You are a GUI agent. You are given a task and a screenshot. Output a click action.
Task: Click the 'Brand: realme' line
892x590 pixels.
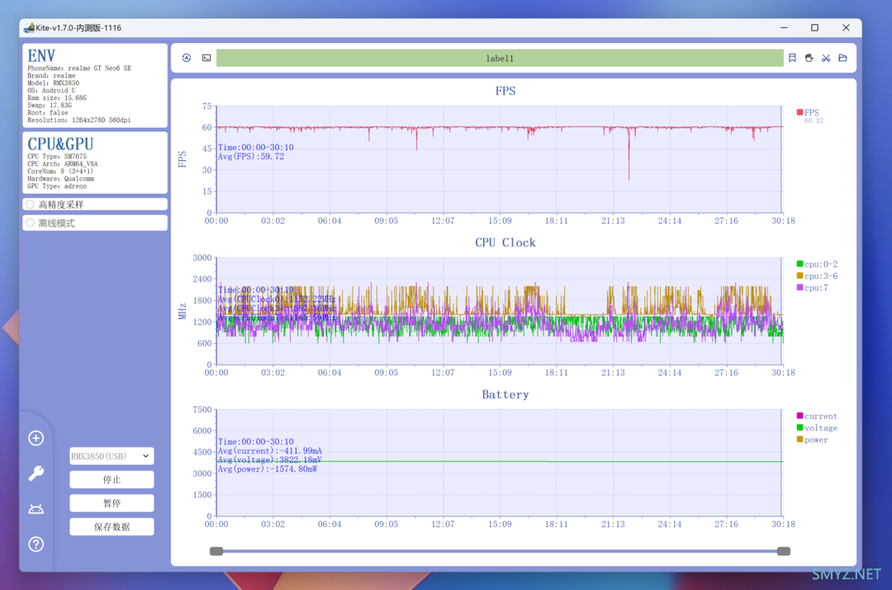51,76
